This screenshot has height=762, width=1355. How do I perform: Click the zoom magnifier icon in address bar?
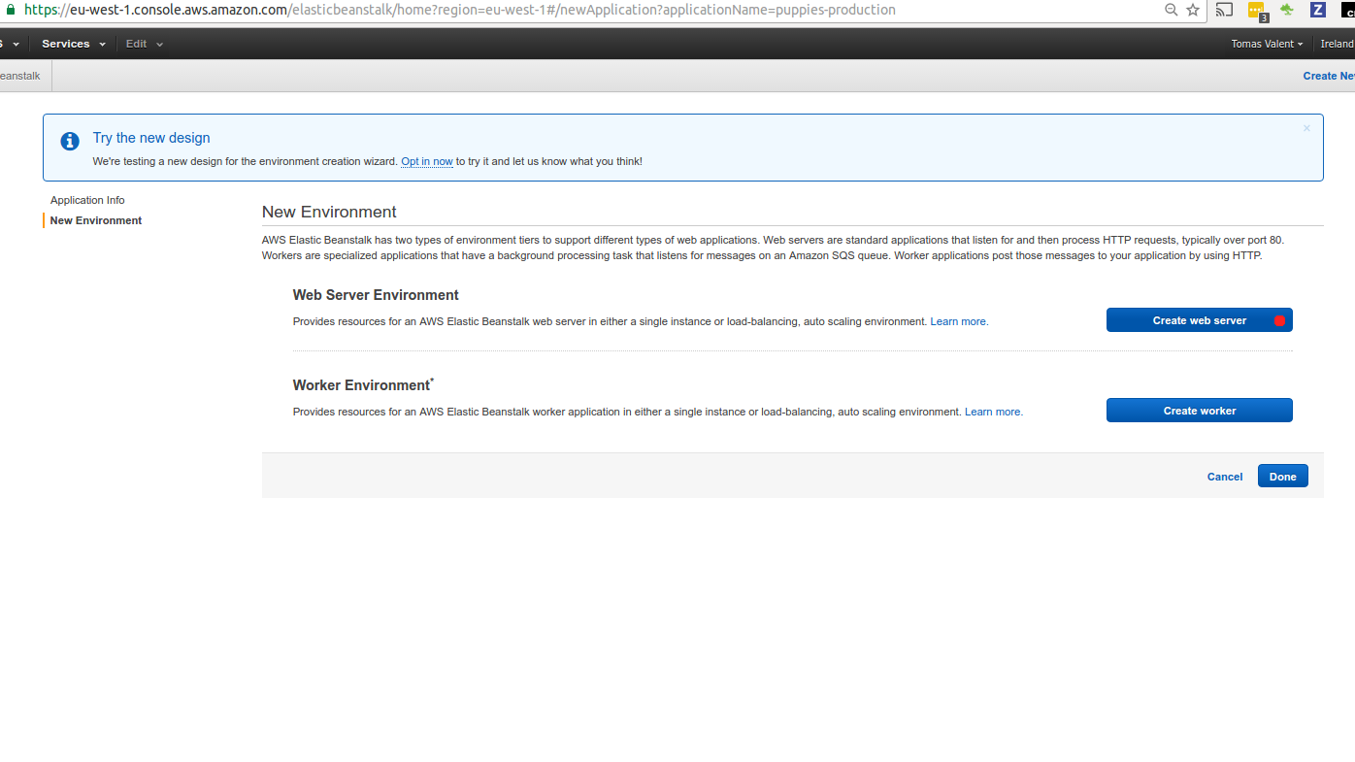(x=1172, y=10)
